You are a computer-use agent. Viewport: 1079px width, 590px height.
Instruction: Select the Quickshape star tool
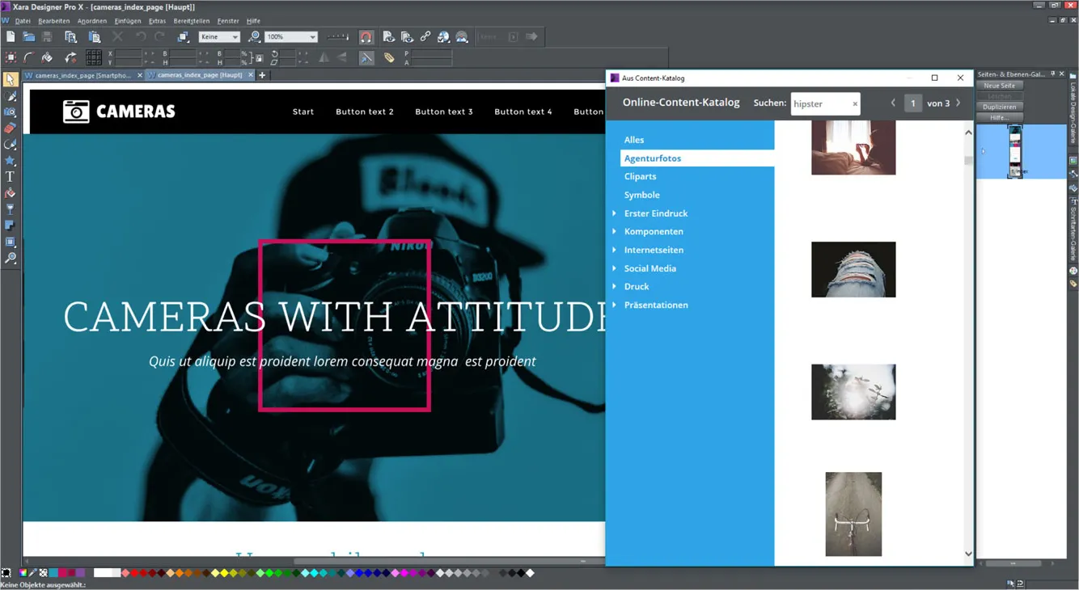11,160
